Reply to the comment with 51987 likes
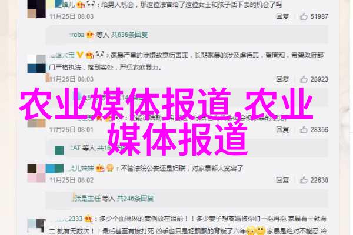The width and height of the screenshot is (353, 235). tap(282, 16)
